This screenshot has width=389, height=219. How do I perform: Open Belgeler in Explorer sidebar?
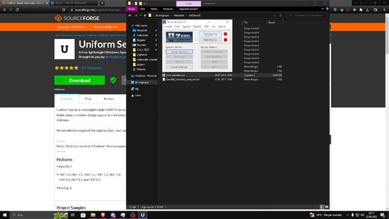(x=141, y=40)
